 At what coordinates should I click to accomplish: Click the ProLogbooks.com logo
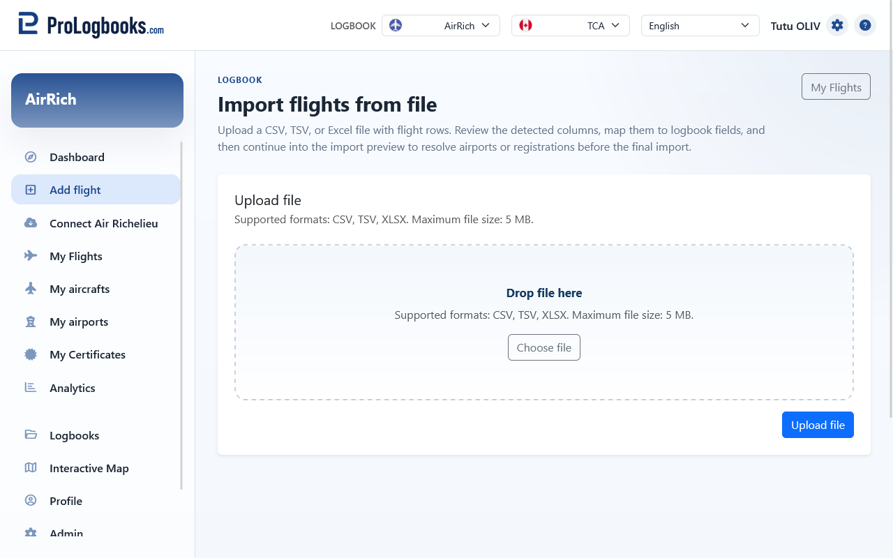tap(91, 25)
